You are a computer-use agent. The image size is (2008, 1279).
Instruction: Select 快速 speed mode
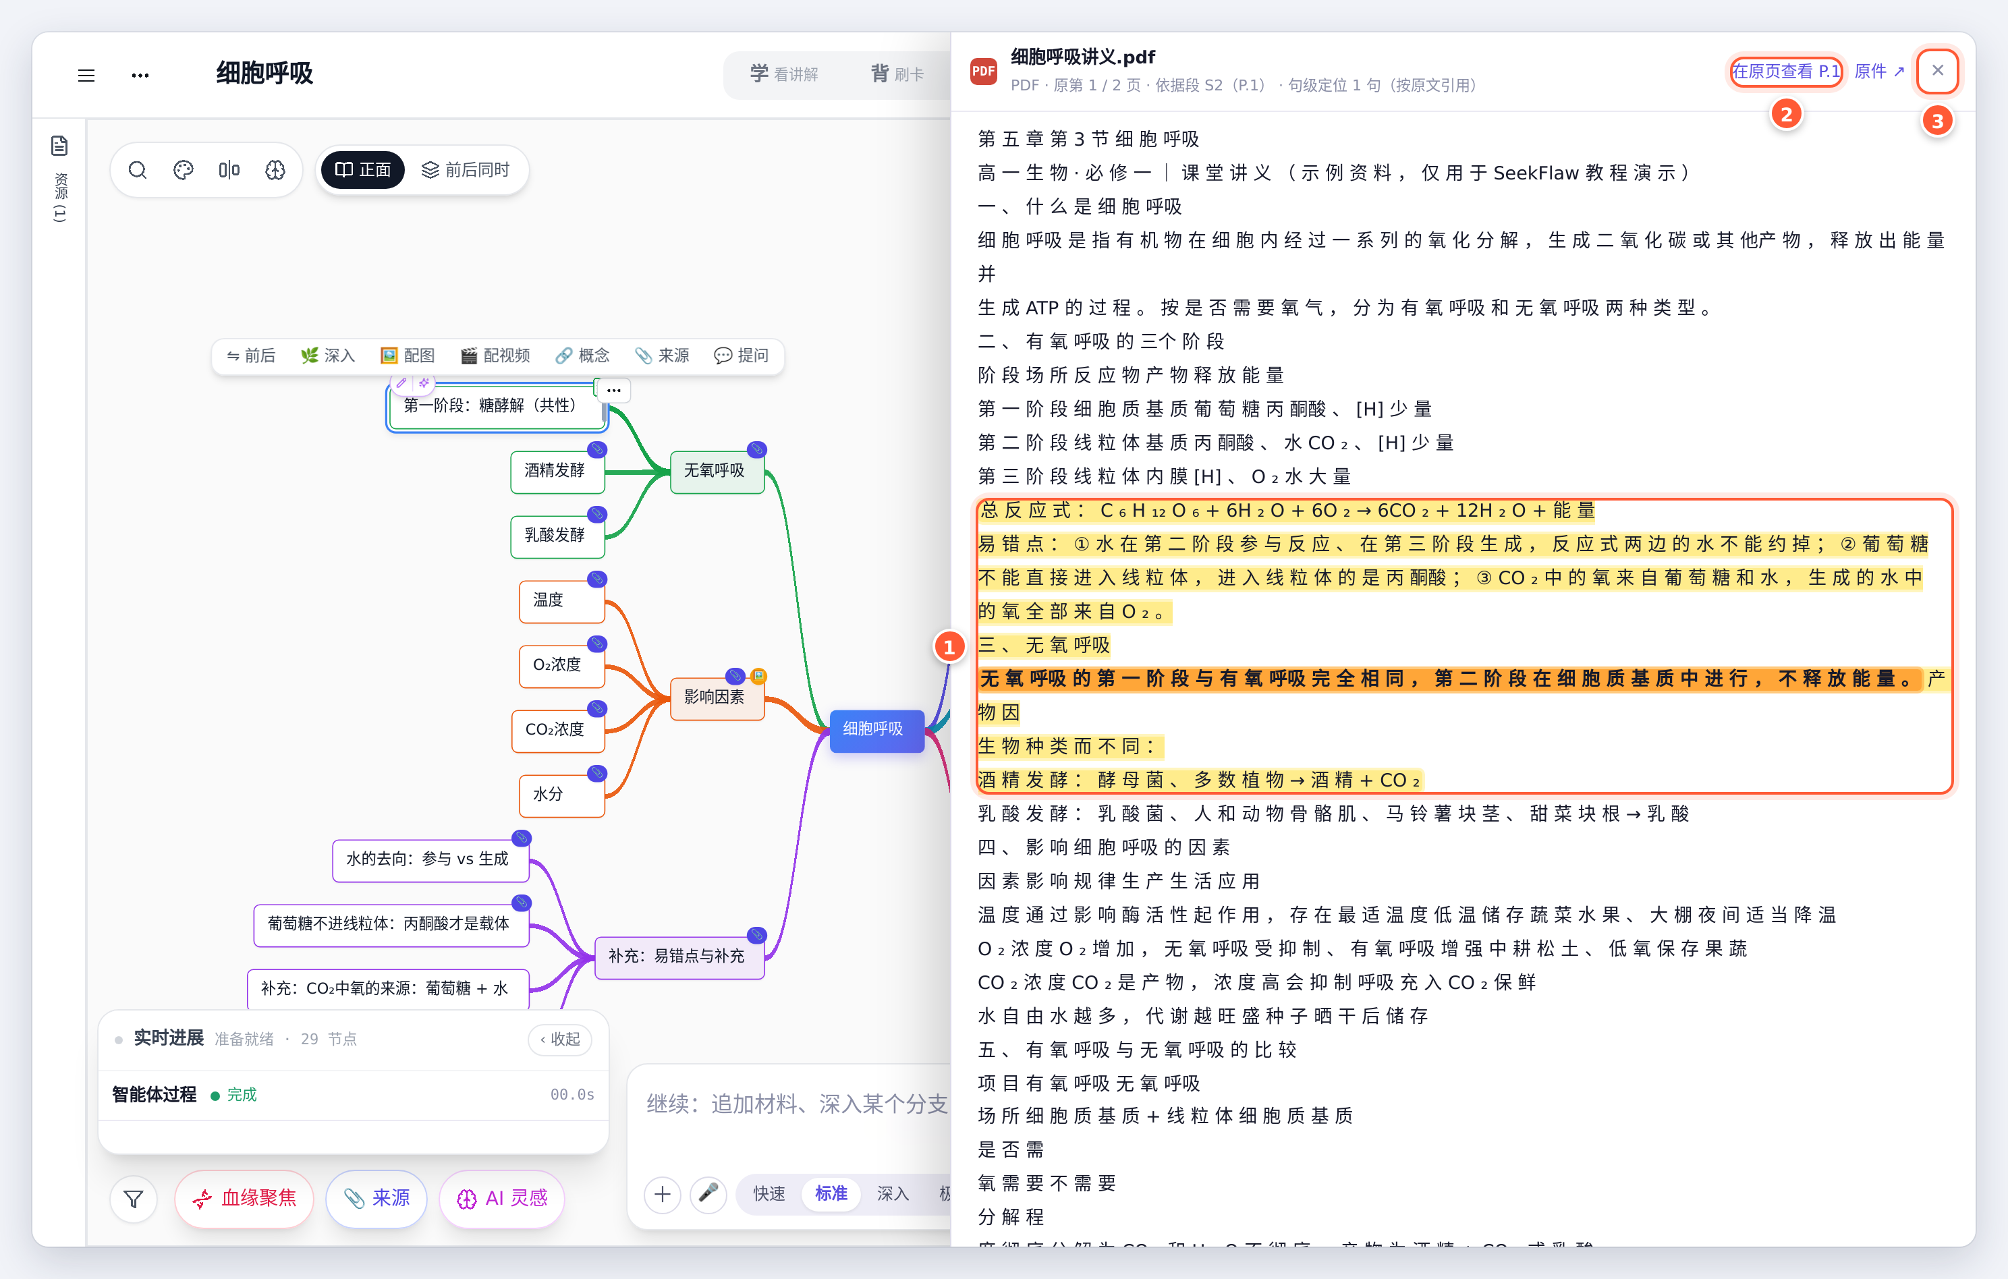(x=769, y=1194)
